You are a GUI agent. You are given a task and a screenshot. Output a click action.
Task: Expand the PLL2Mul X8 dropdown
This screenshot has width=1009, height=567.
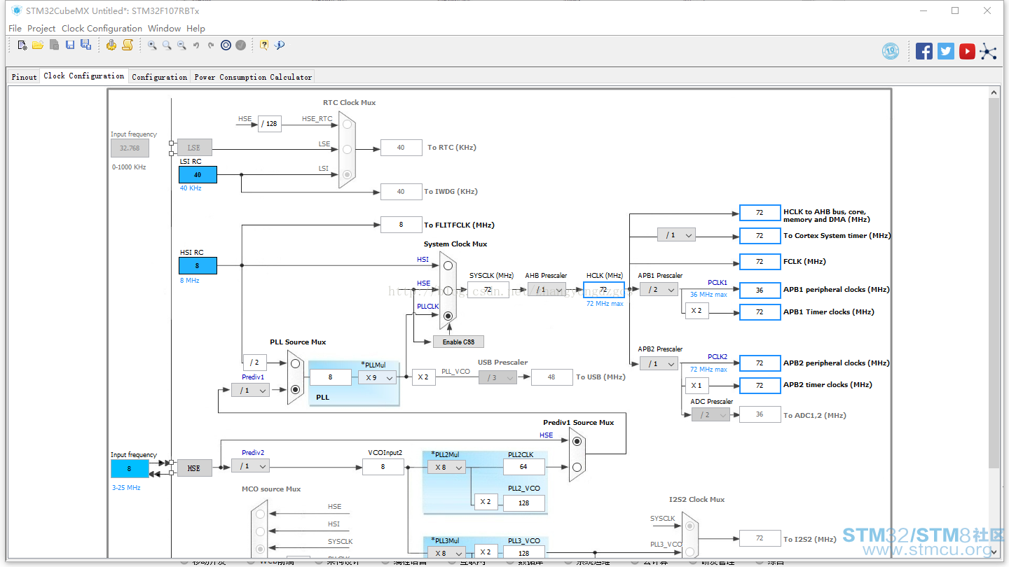[x=446, y=467]
